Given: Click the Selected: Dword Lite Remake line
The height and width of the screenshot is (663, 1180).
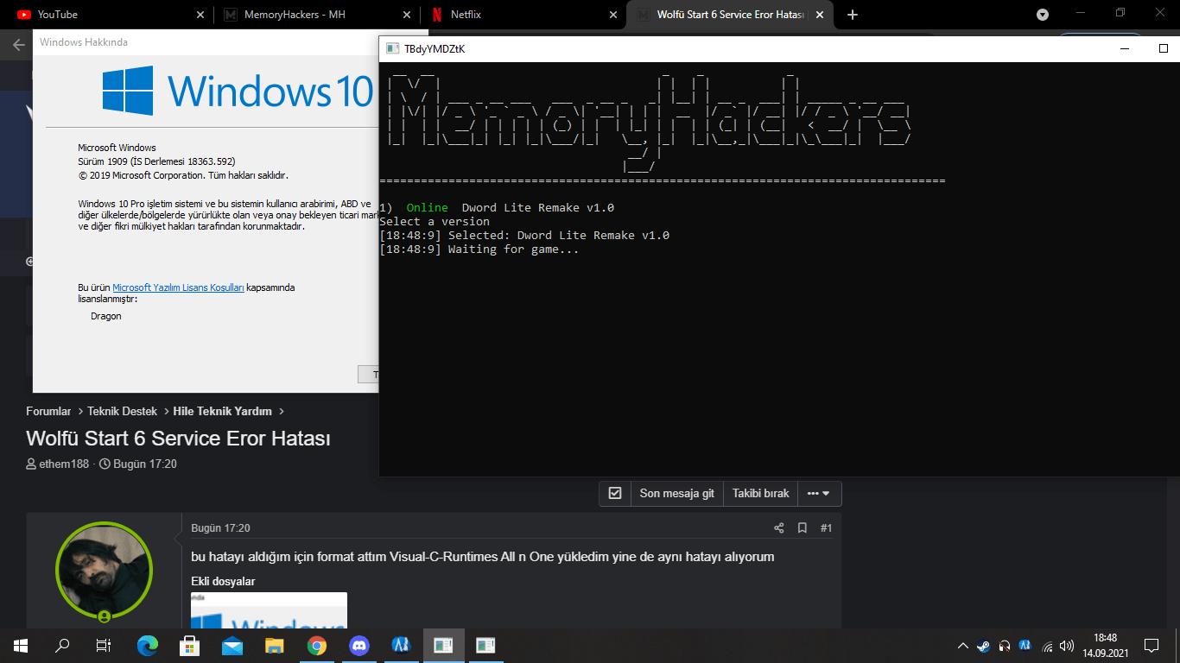Looking at the screenshot, I should pos(524,236).
